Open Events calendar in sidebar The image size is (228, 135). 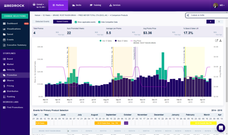click(x=10, y=40)
